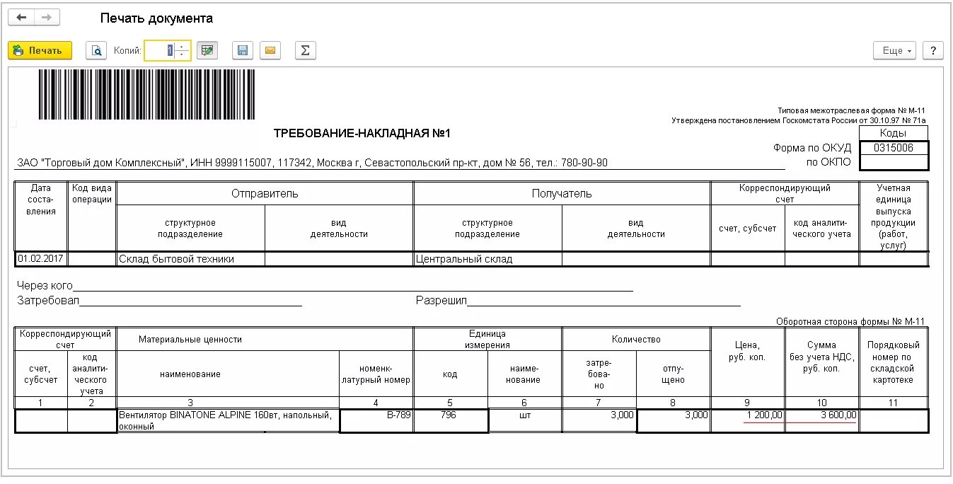Click the Получатель header cell
Screen dimensions: 953x484
pyautogui.click(x=562, y=193)
